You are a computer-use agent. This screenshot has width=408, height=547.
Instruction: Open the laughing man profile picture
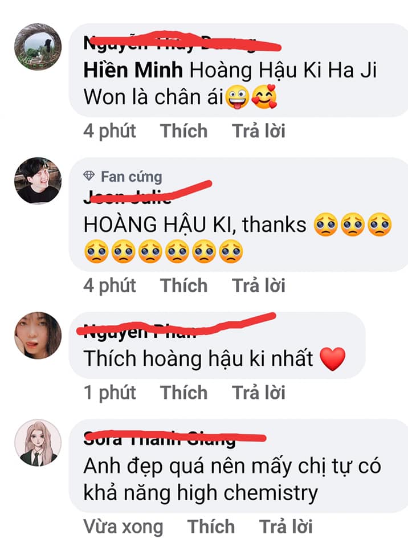(x=38, y=181)
